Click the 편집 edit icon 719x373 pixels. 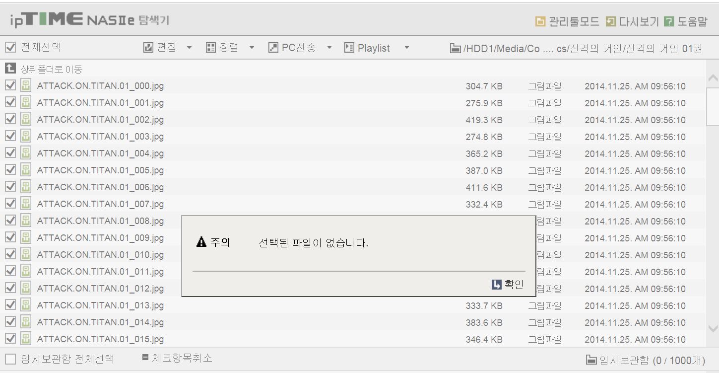[x=148, y=48]
